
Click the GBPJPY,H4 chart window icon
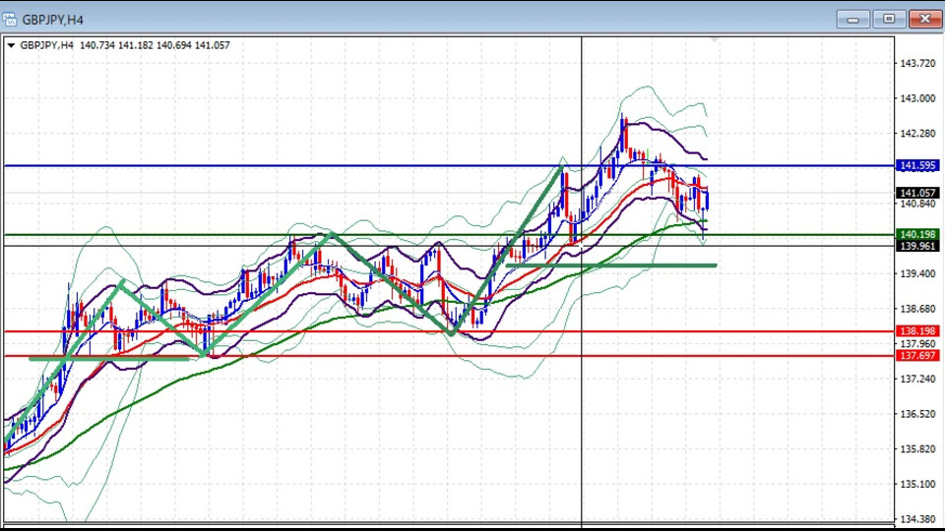10,20
